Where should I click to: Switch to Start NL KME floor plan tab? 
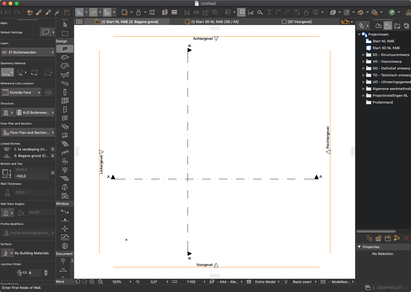tap(127, 22)
